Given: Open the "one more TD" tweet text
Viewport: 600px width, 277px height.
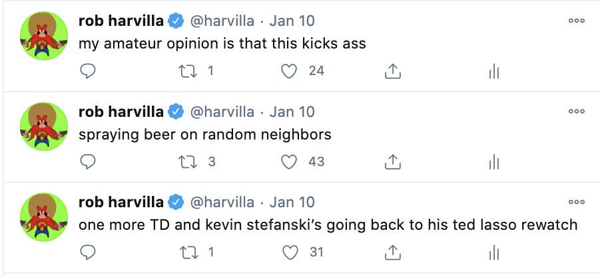Looking at the screenshot, I should (328, 225).
